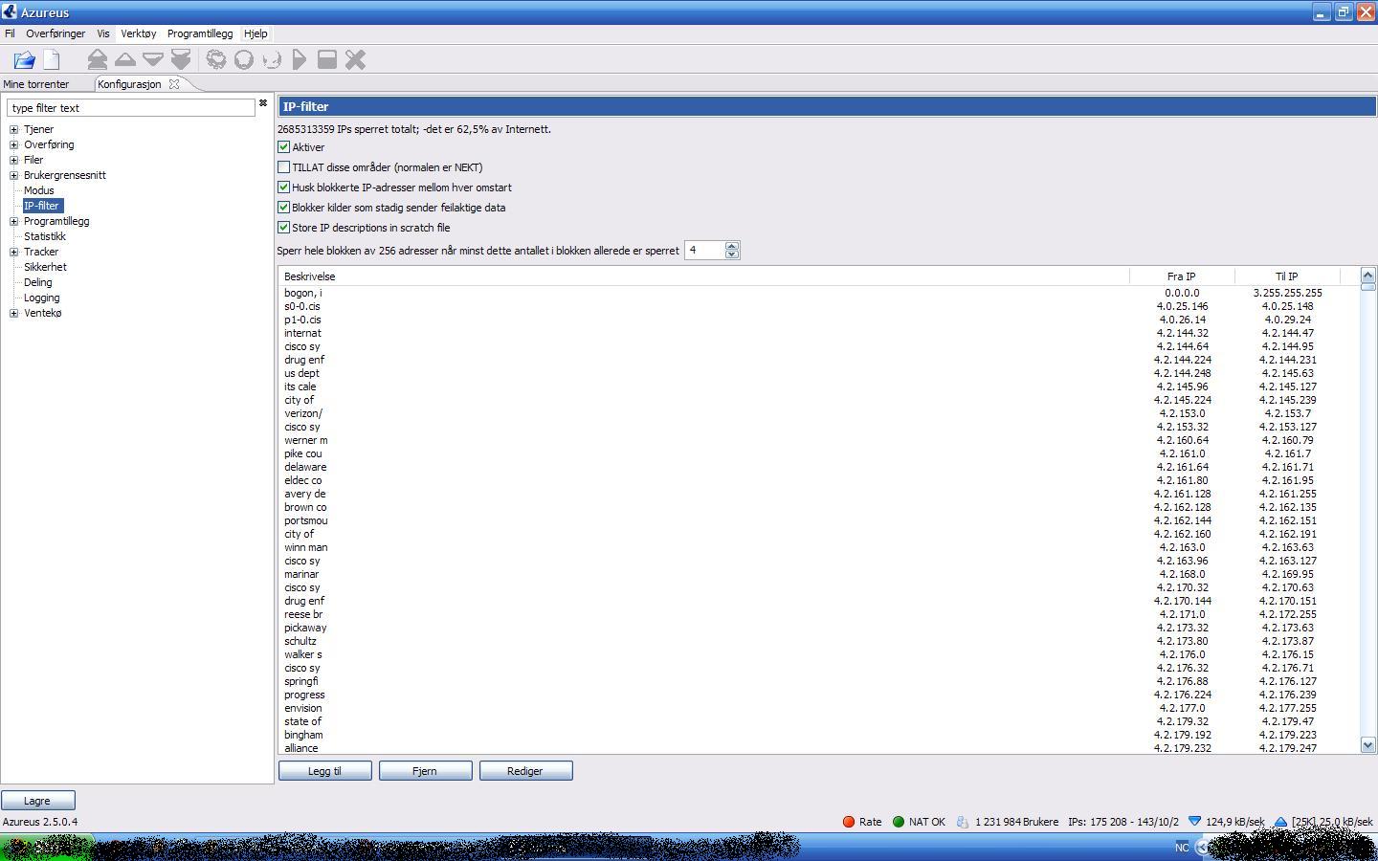The width and height of the screenshot is (1378, 861).
Task: Select the 'bogon, i' filter row
Action: pos(818,293)
